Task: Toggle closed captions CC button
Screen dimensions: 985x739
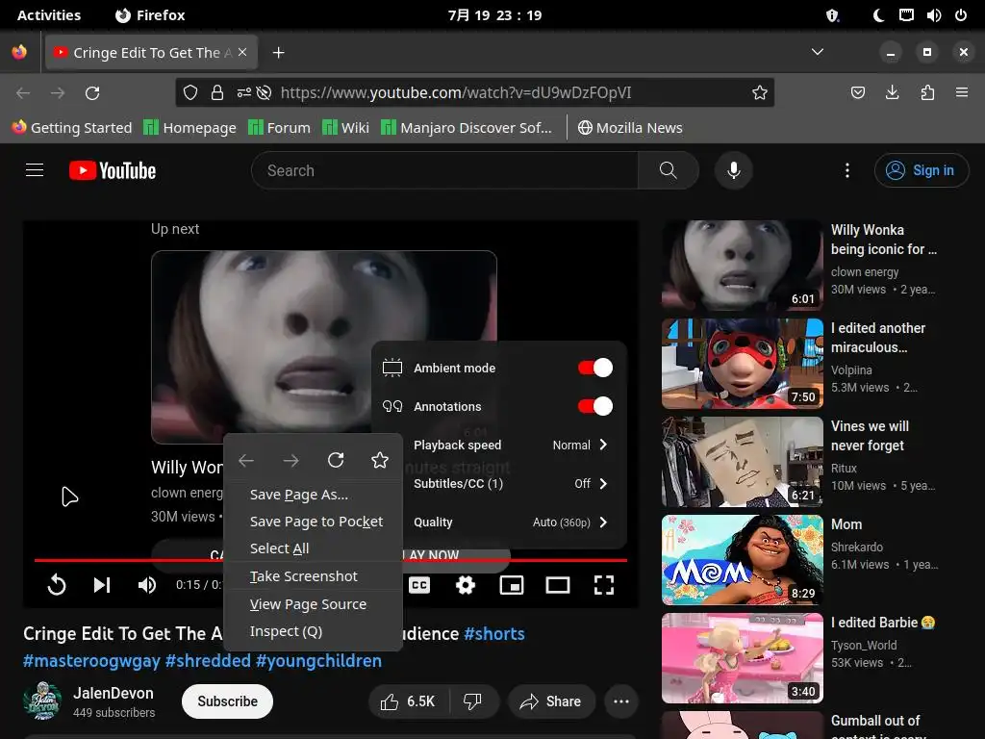Action: click(x=419, y=585)
